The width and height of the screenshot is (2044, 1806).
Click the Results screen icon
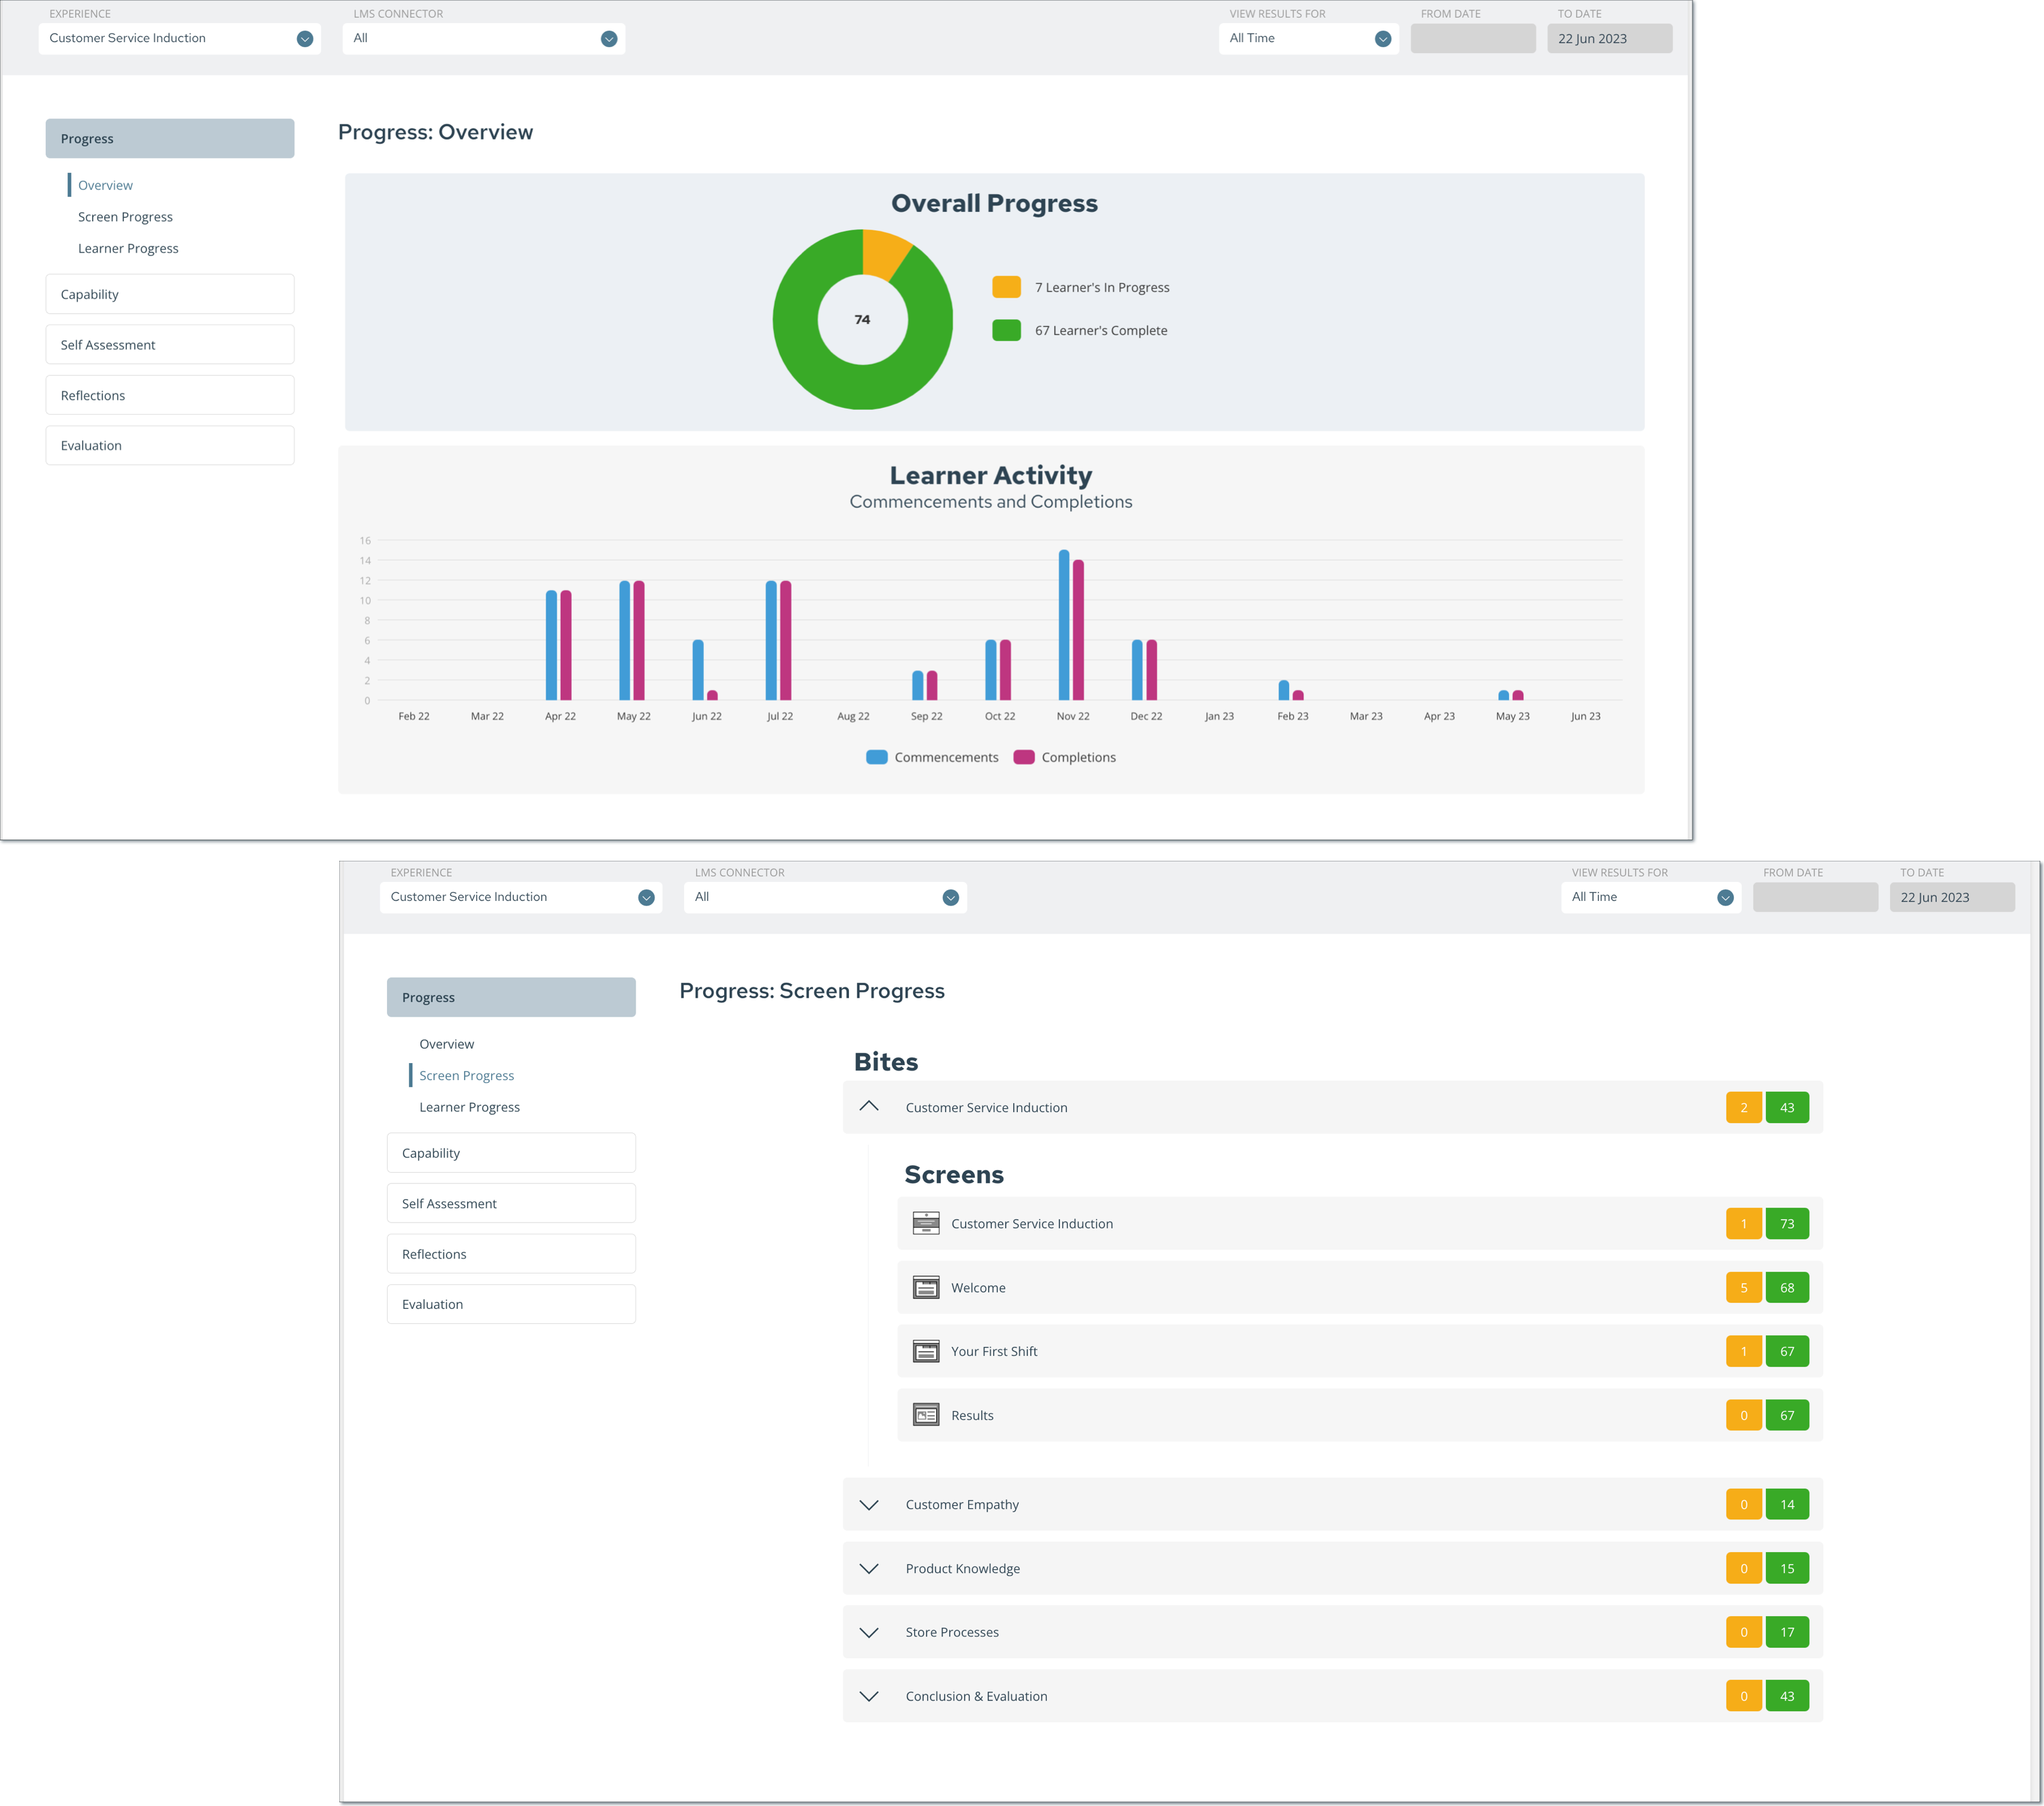pos(926,1415)
